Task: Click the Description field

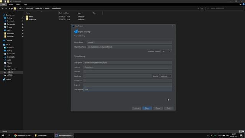Action: (x=127, y=63)
